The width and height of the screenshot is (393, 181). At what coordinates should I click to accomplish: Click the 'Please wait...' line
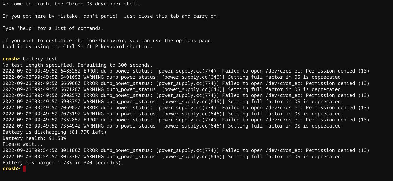tap(23, 144)
